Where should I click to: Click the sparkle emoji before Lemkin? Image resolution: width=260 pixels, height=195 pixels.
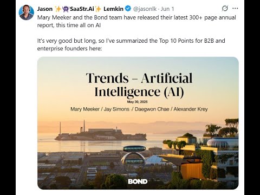point(98,9)
